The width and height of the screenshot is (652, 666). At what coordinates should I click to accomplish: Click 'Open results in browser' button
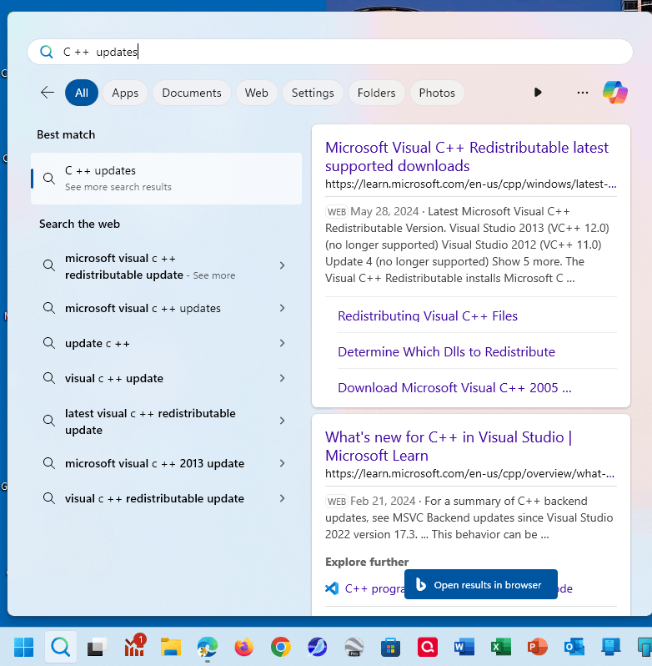click(480, 584)
